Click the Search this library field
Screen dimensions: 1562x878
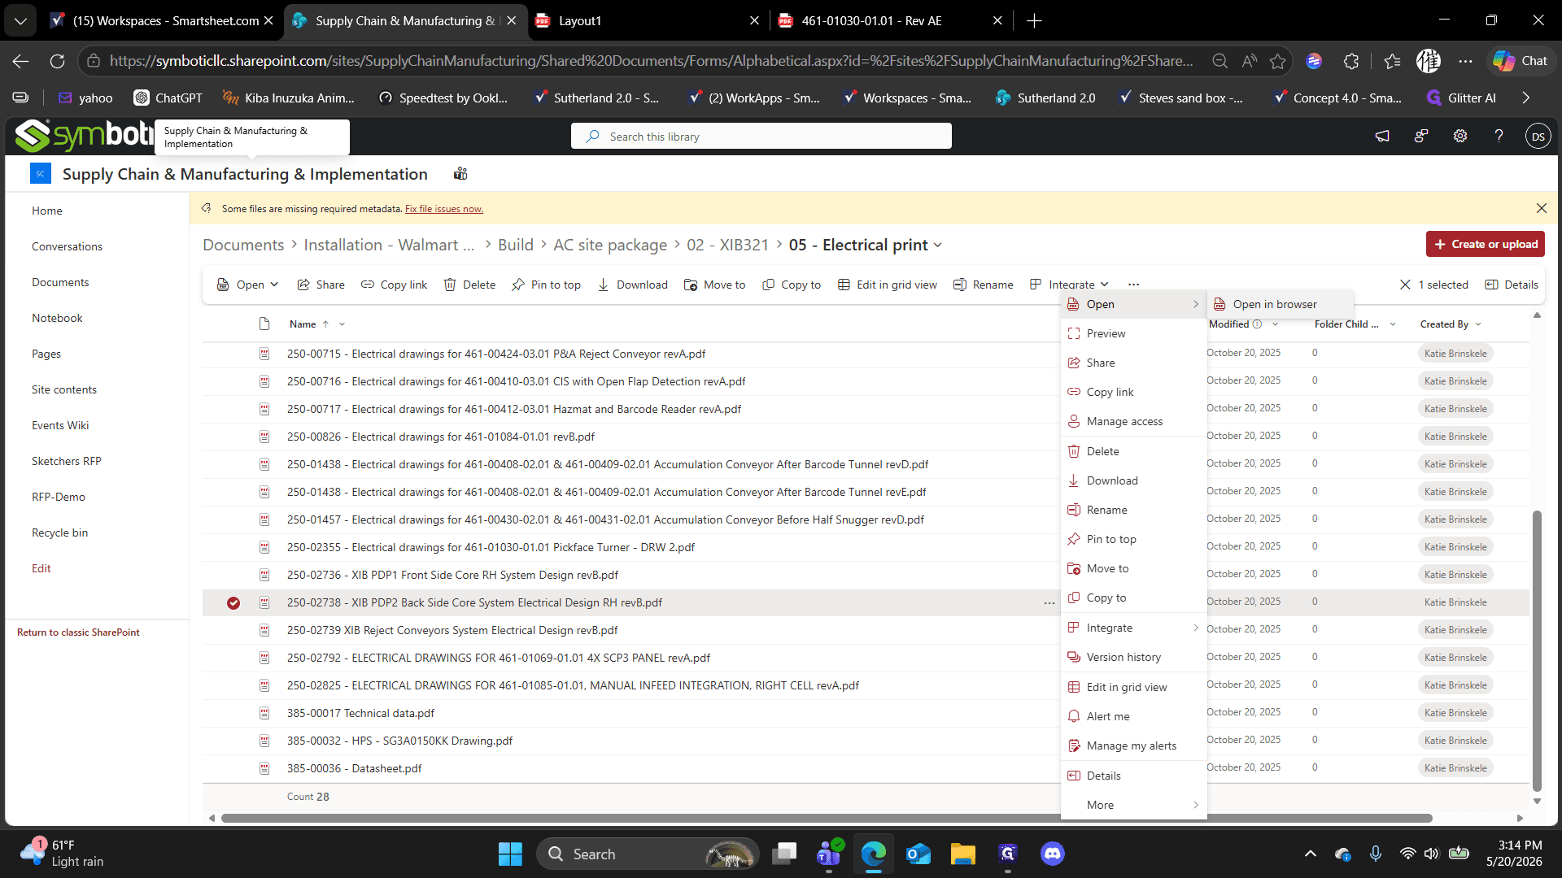click(x=761, y=137)
